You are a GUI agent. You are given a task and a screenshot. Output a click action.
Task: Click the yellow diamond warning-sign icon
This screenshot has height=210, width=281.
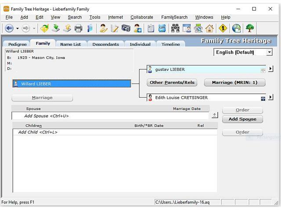(223, 28)
